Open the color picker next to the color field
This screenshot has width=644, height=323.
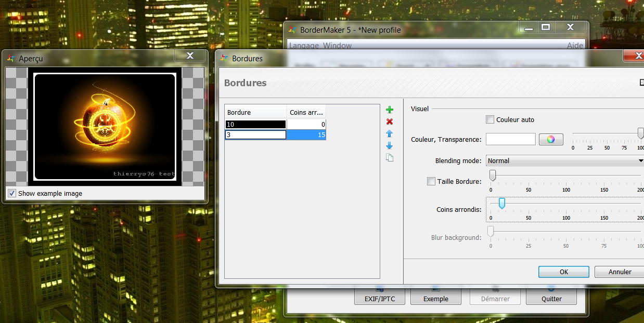coord(550,139)
